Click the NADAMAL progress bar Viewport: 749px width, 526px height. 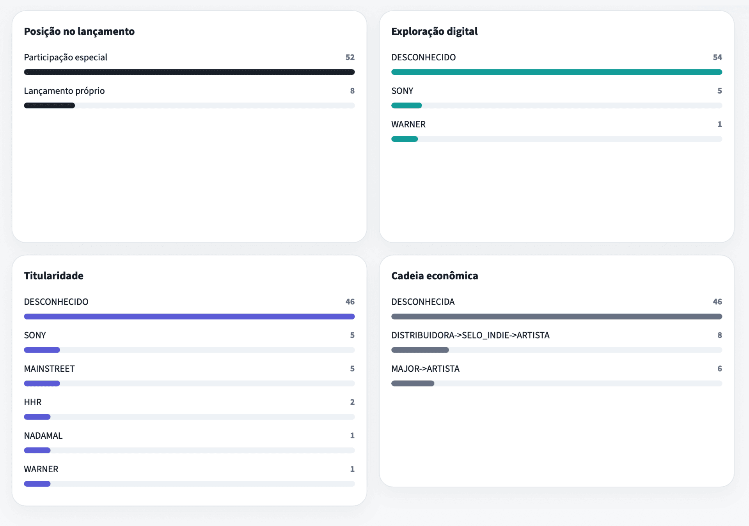(189, 450)
